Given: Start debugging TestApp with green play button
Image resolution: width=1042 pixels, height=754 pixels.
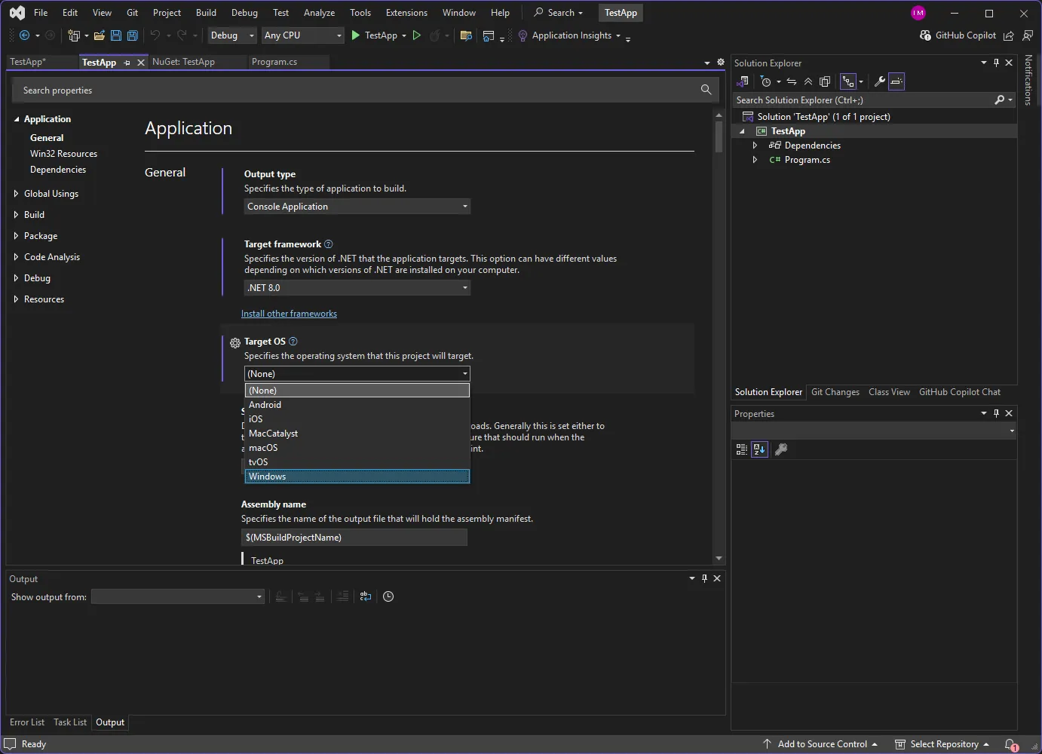Looking at the screenshot, I should [354, 35].
